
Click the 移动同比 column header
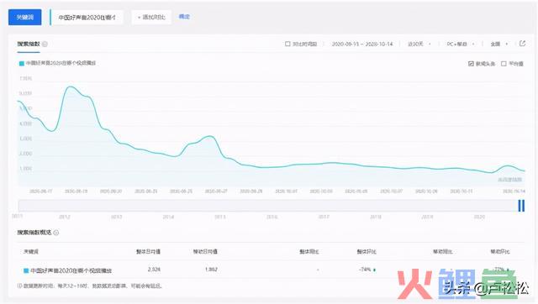click(443, 252)
